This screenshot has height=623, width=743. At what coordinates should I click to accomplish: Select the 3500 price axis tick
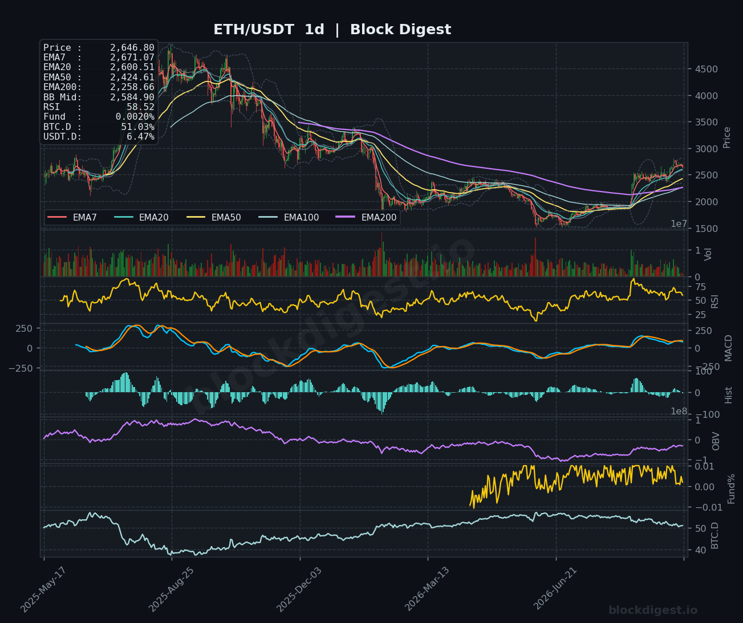tap(707, 123)
